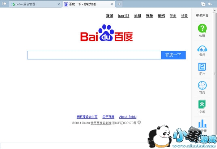The width and height of the screenshot is (217, 149).
Task: Click the undo back arrow icon
Action: (210, 4)
